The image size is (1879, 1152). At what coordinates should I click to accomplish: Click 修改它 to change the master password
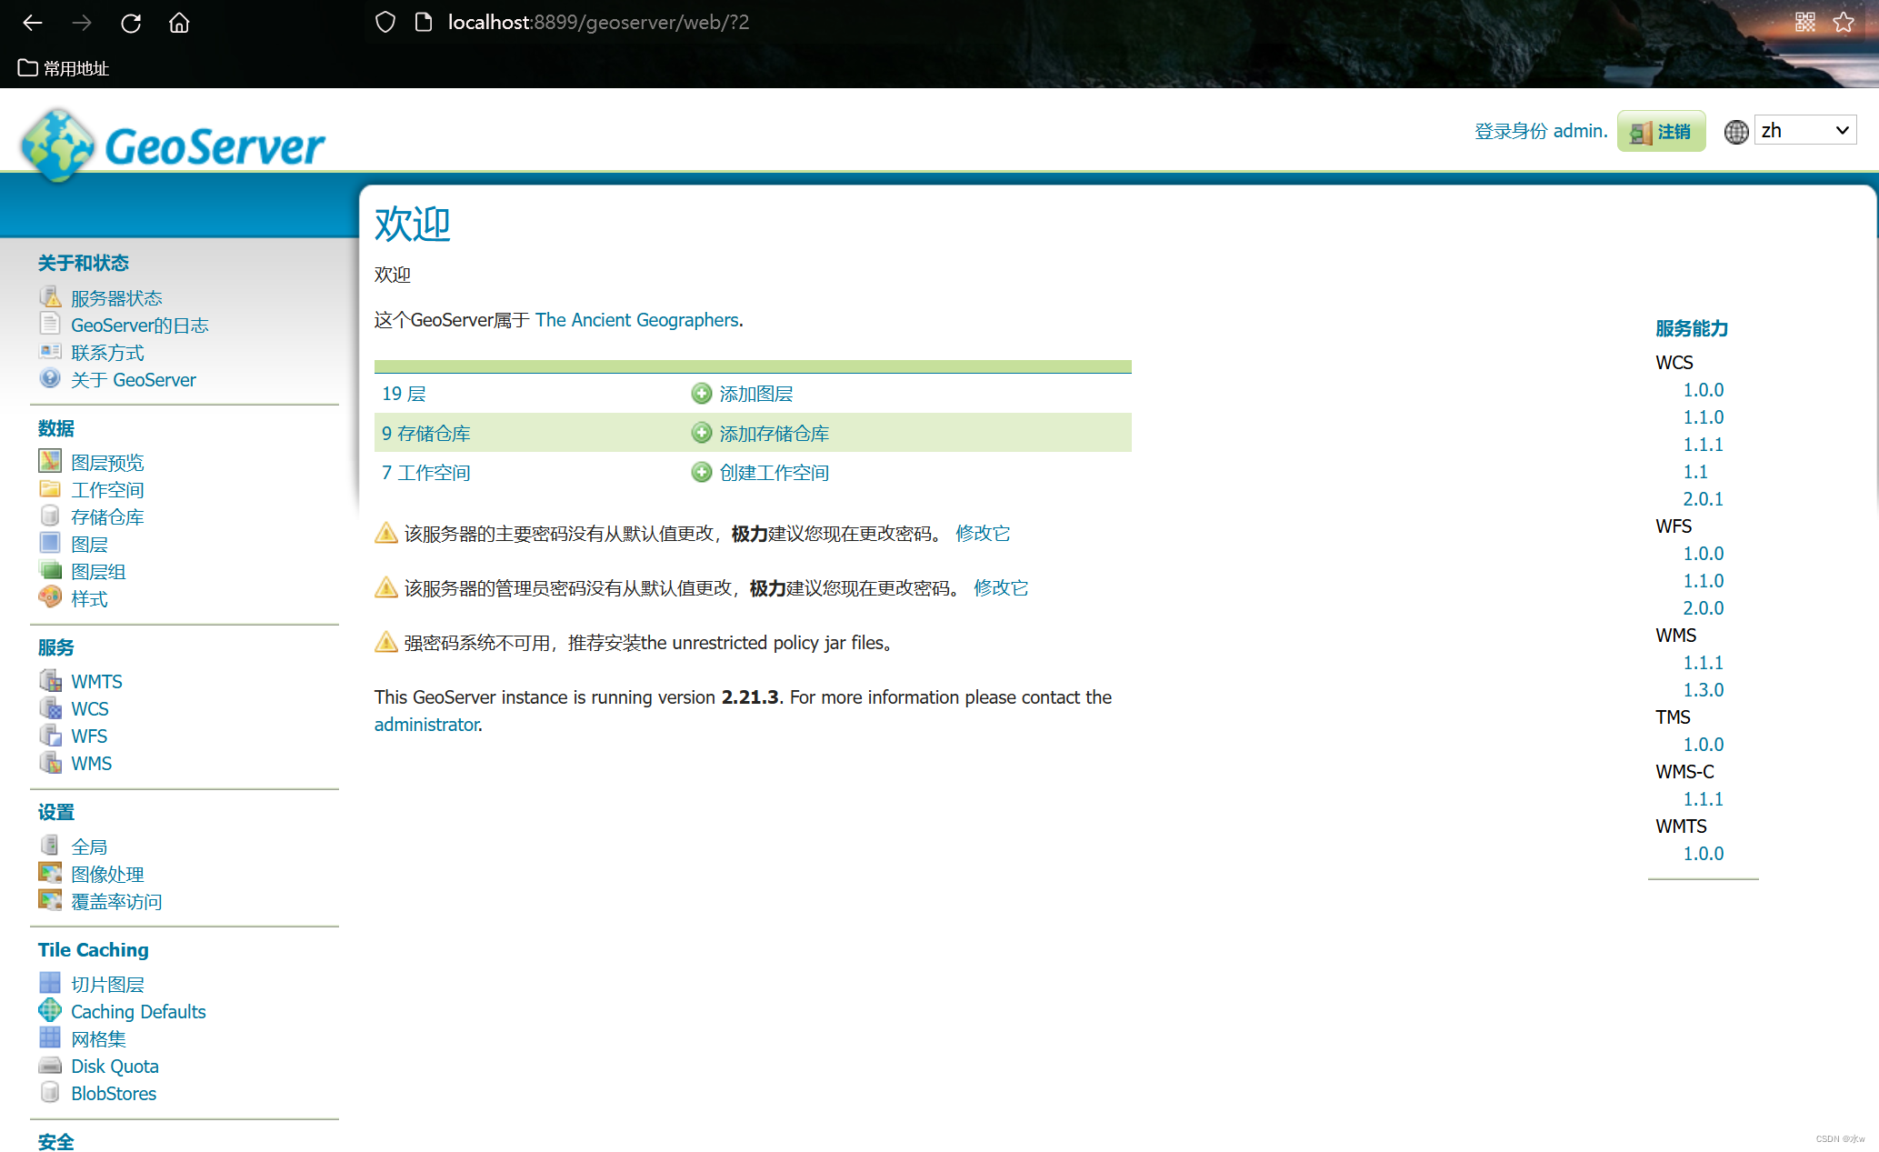point(982,533)
